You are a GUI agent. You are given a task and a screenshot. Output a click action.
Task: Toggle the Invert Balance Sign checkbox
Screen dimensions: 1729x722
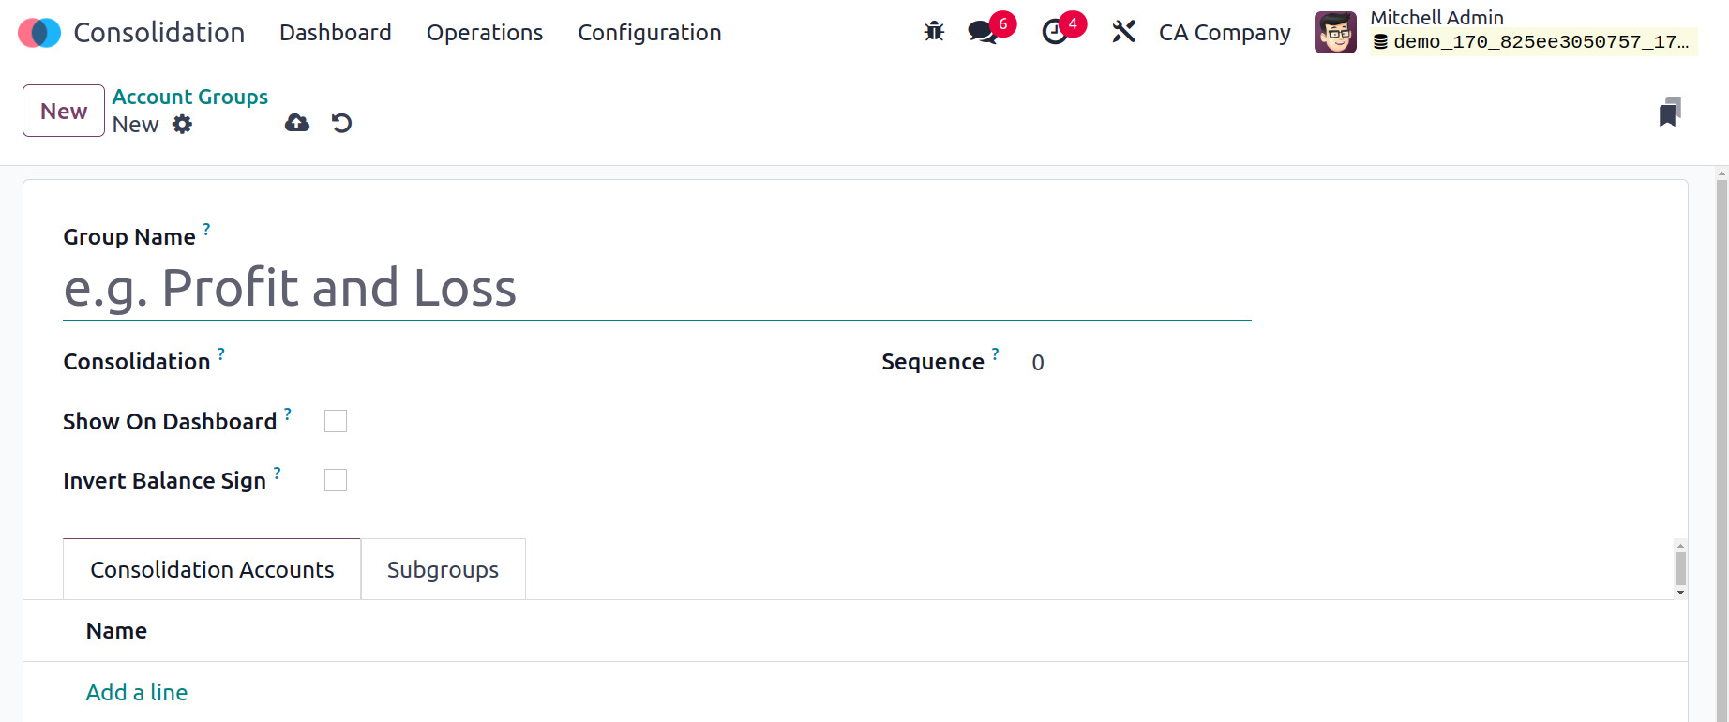(x=336, y=480)
